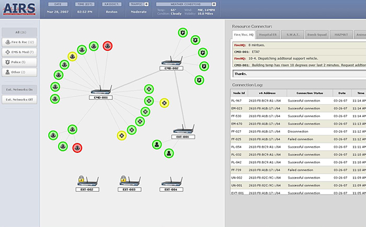Image resolution: width=366 pixels, height=227 pixels.
Task: Select log row UN-002
Action: pyautogui.click(x=298, y=178)
